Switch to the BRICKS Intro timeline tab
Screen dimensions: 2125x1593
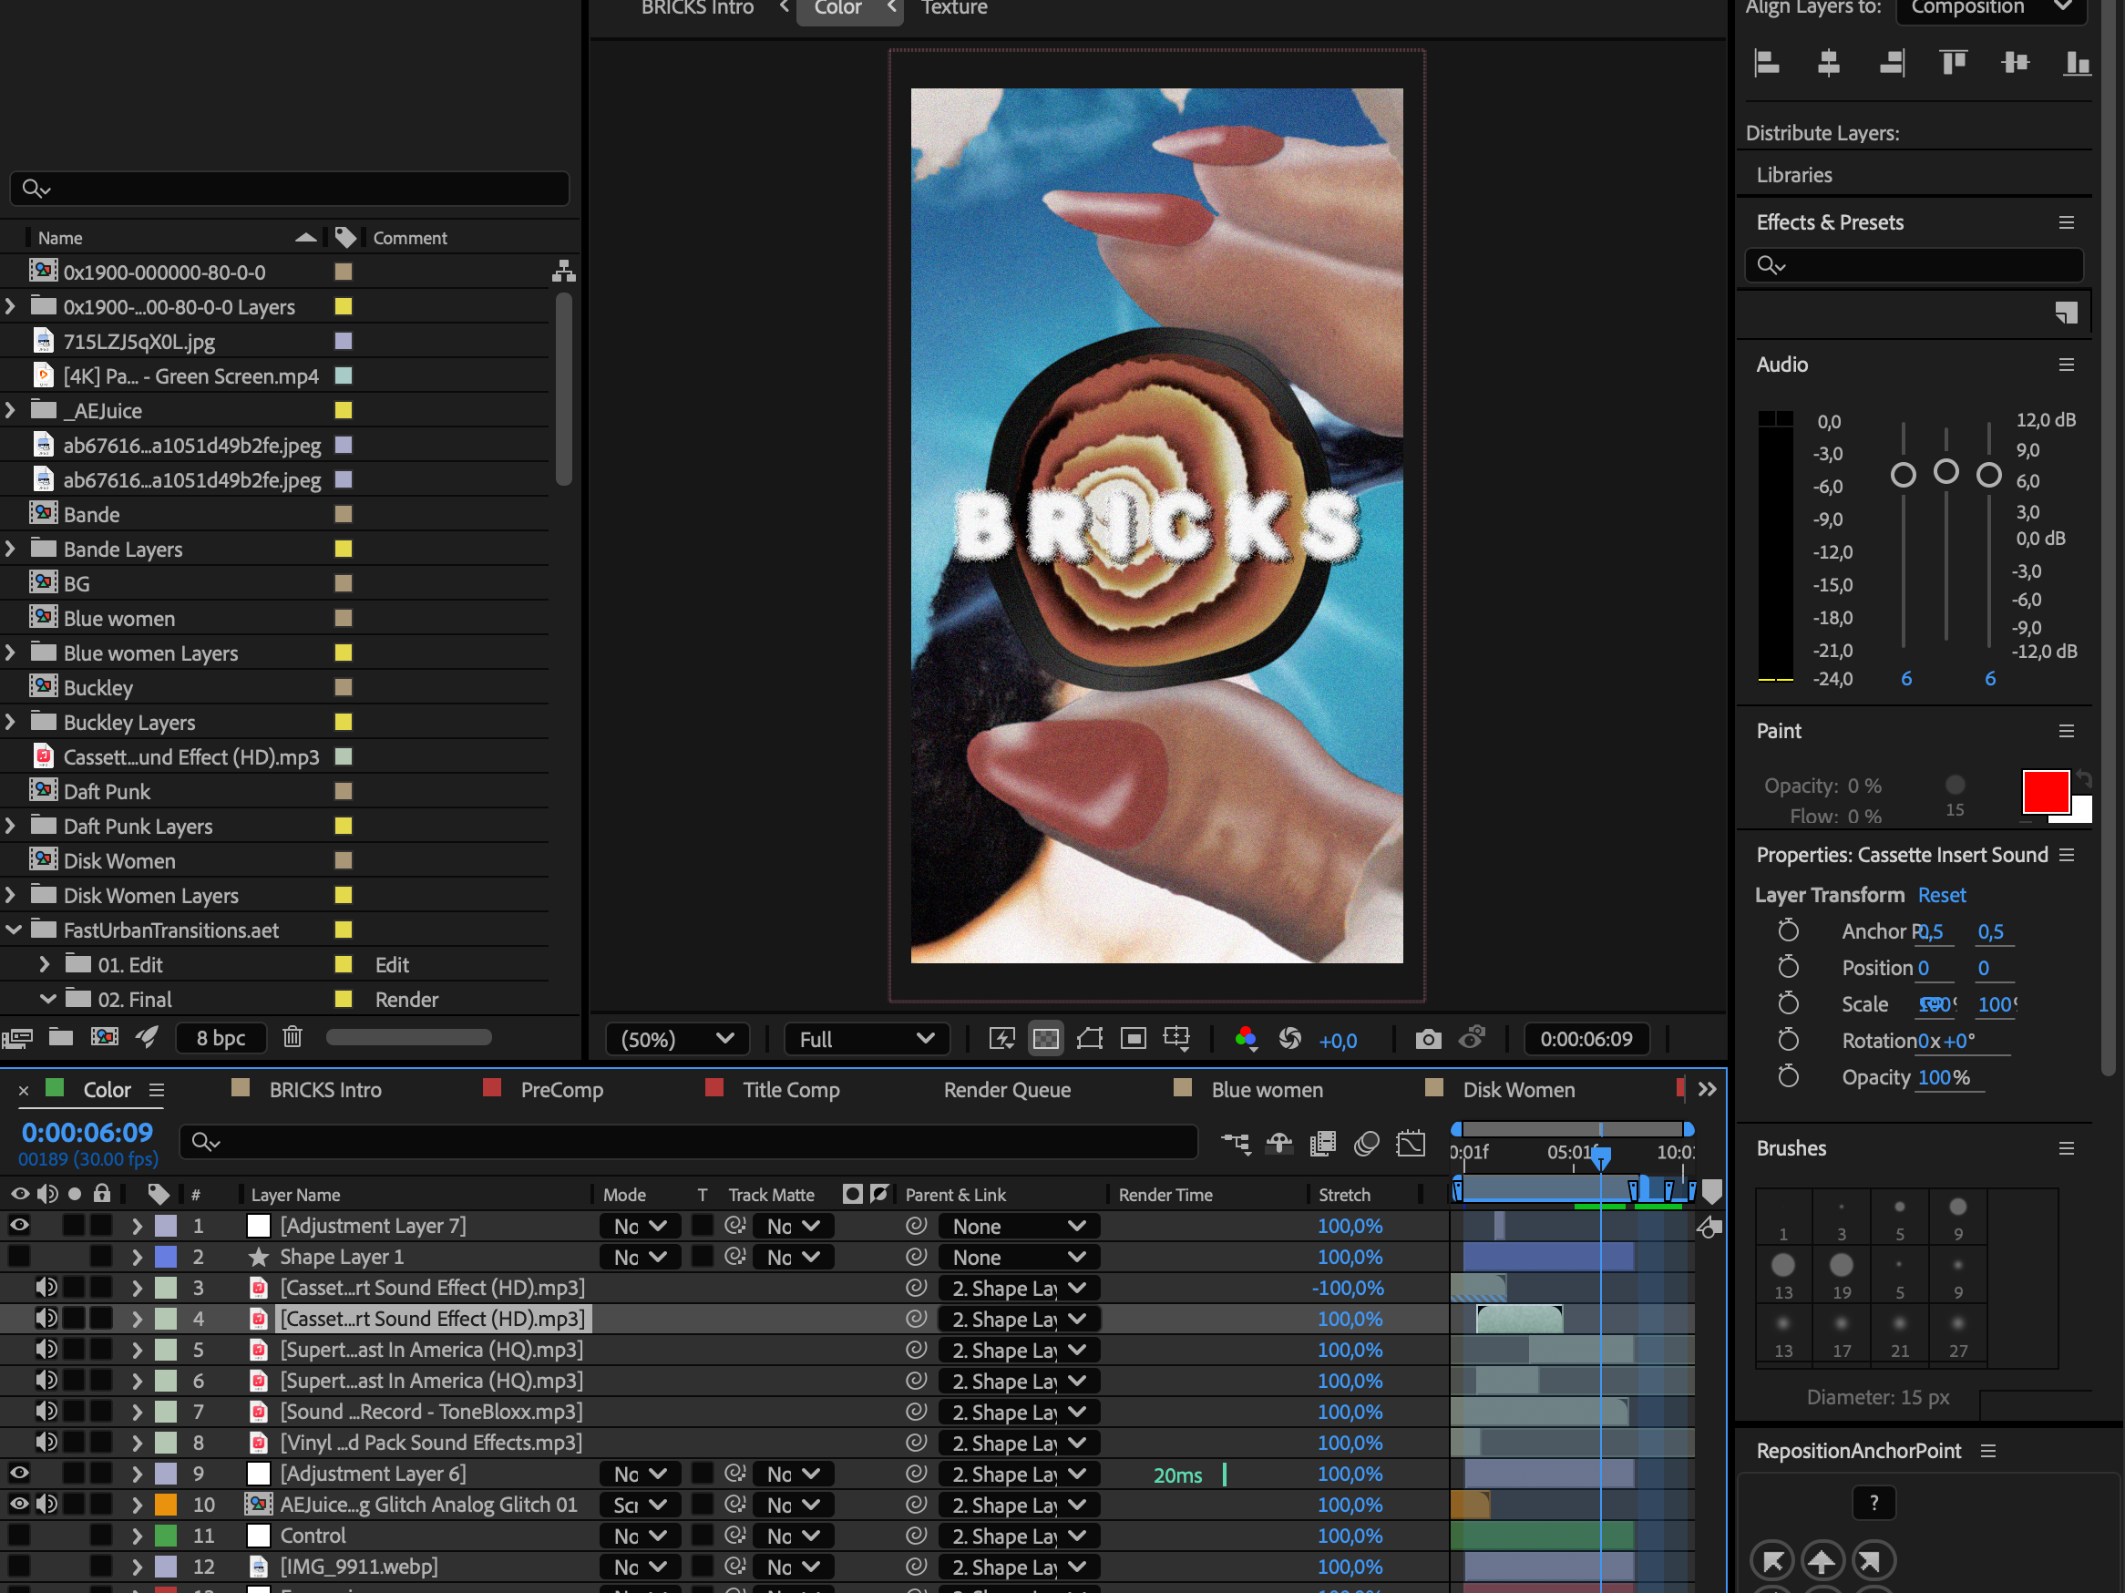(x=324, y=1090)
